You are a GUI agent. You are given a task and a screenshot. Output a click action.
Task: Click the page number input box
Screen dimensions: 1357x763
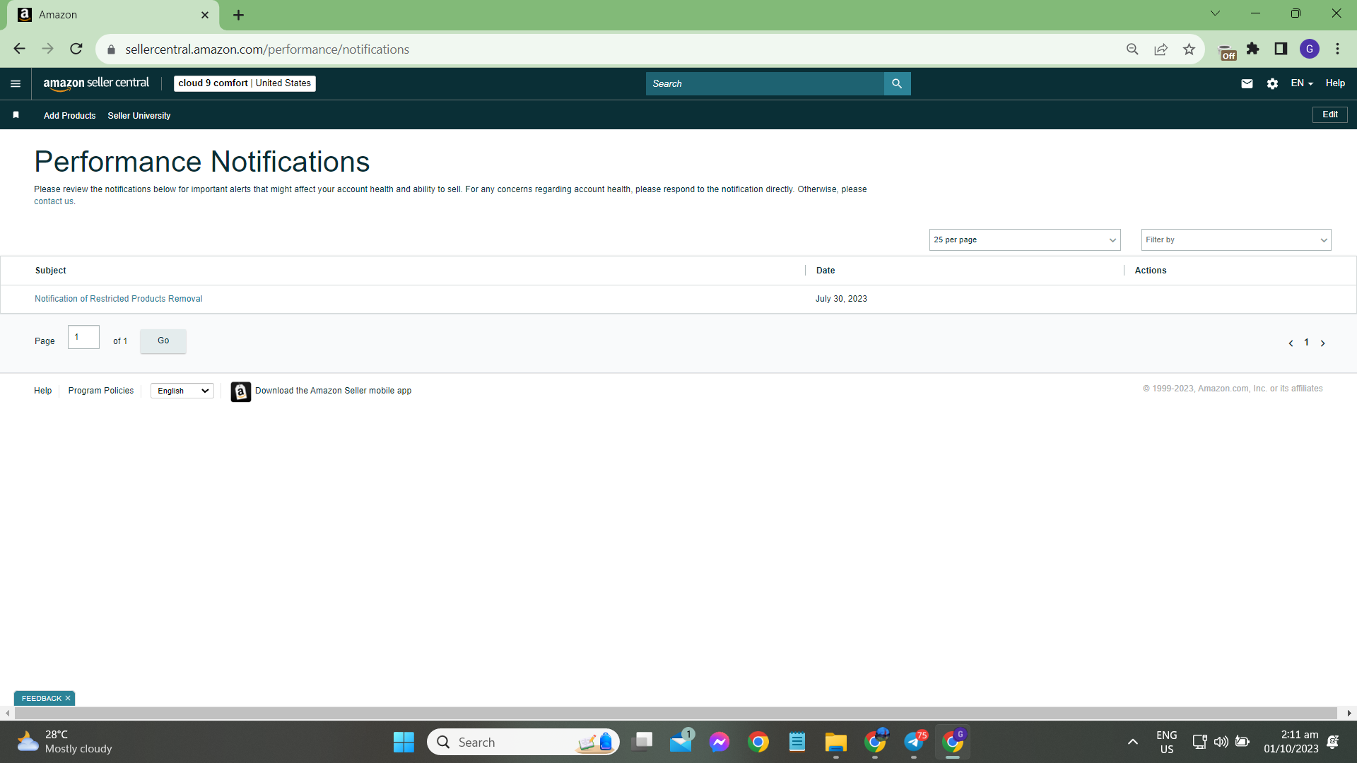(83, 337)
